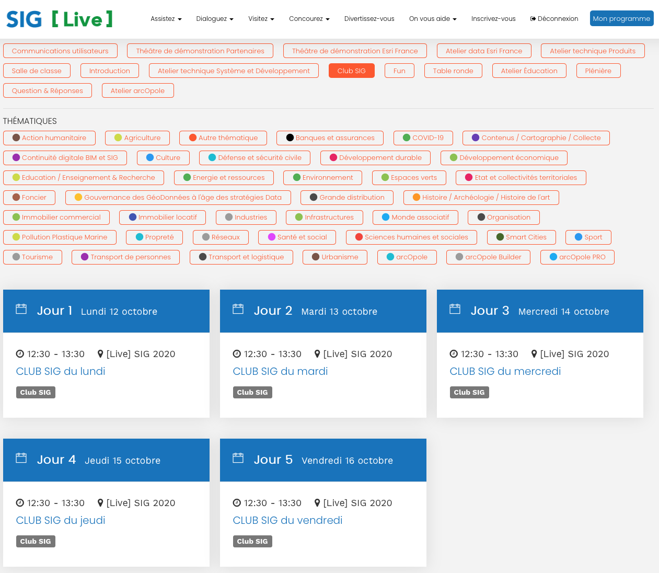The width and height of the screenshot is (659, 573).
Task: Enable the Table ronde filter
Action: point(453,71)
